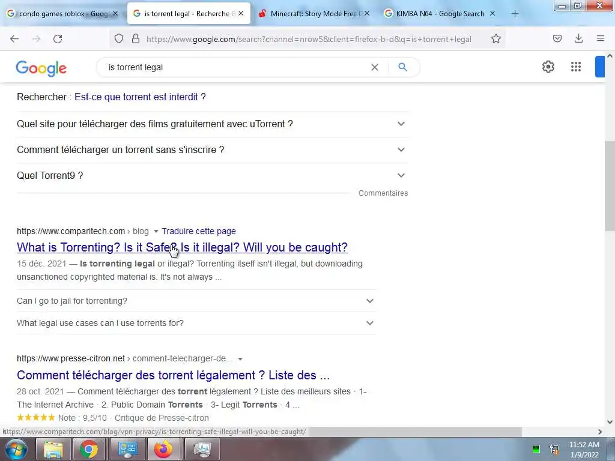Click the Firefox address bar URL
The height and width of the screenshot is (461, 615).
coord(309,39)
